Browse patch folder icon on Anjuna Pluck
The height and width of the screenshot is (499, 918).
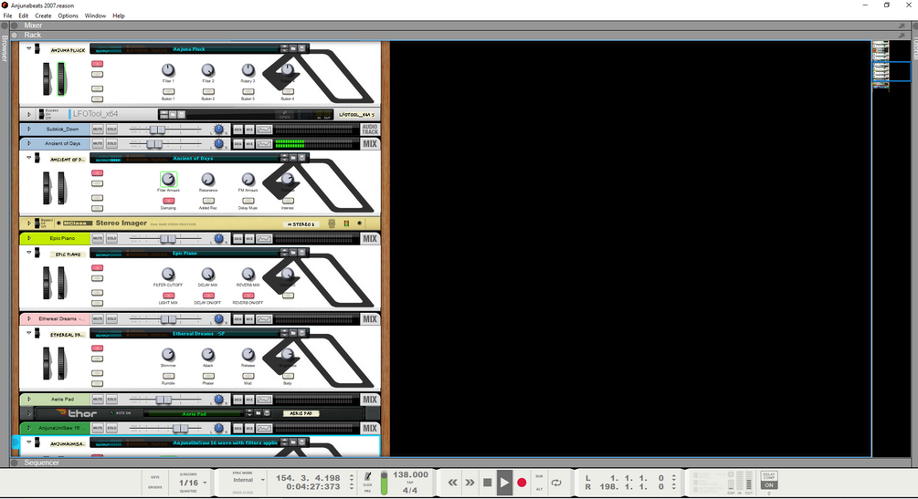[293, 48]
